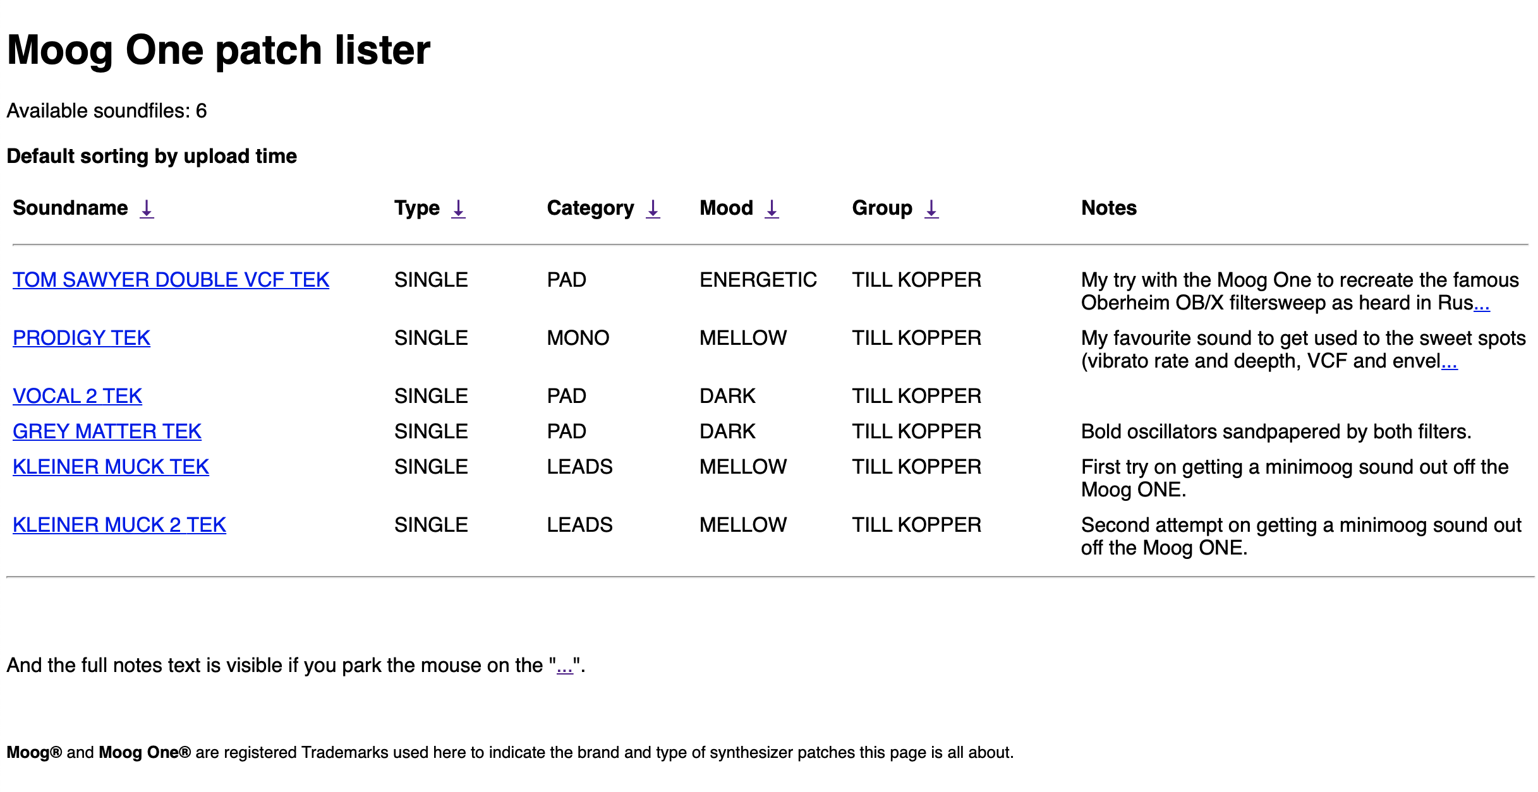
Task: Click the Moog One patch lister heading
Action: (x=219, y=50)
